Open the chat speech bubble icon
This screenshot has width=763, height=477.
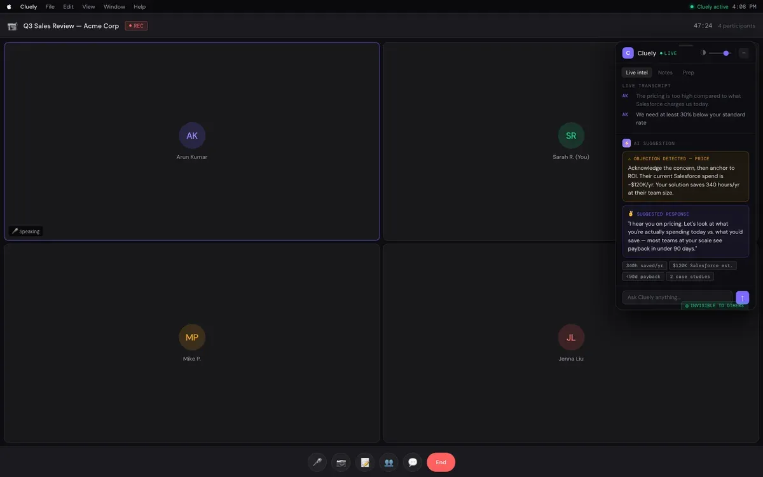412,462
